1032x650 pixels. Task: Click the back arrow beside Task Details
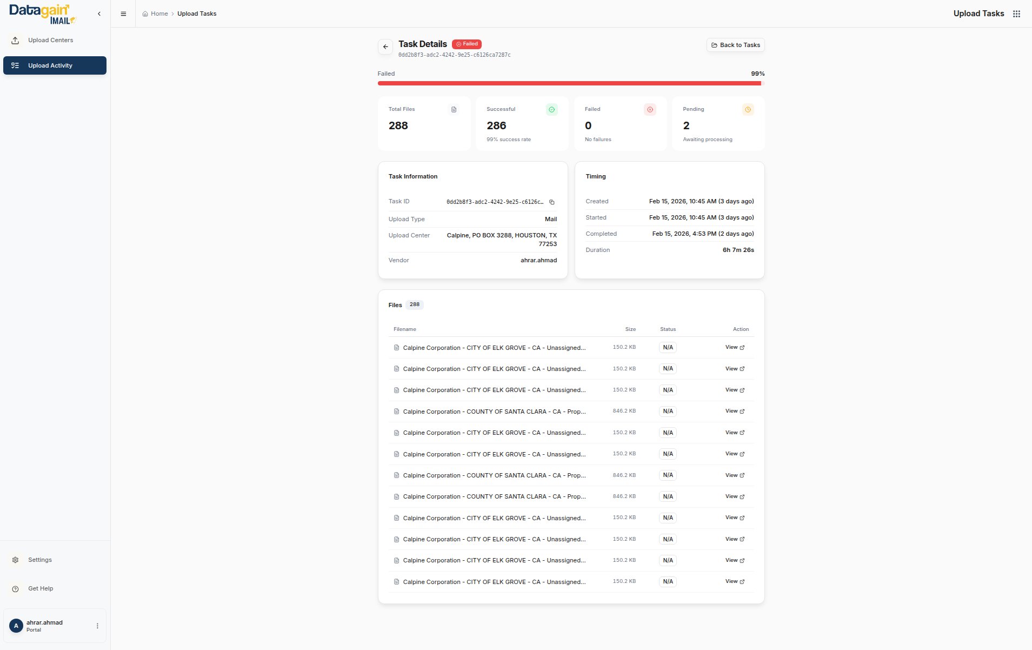tap(385, 47)
